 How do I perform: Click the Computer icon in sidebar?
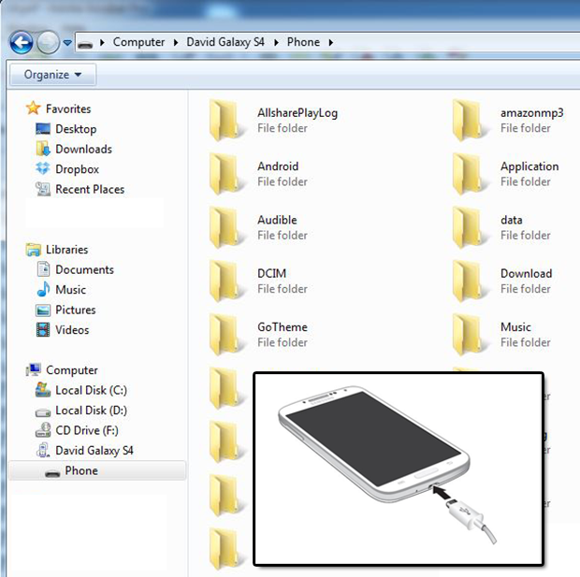[34, 369]
